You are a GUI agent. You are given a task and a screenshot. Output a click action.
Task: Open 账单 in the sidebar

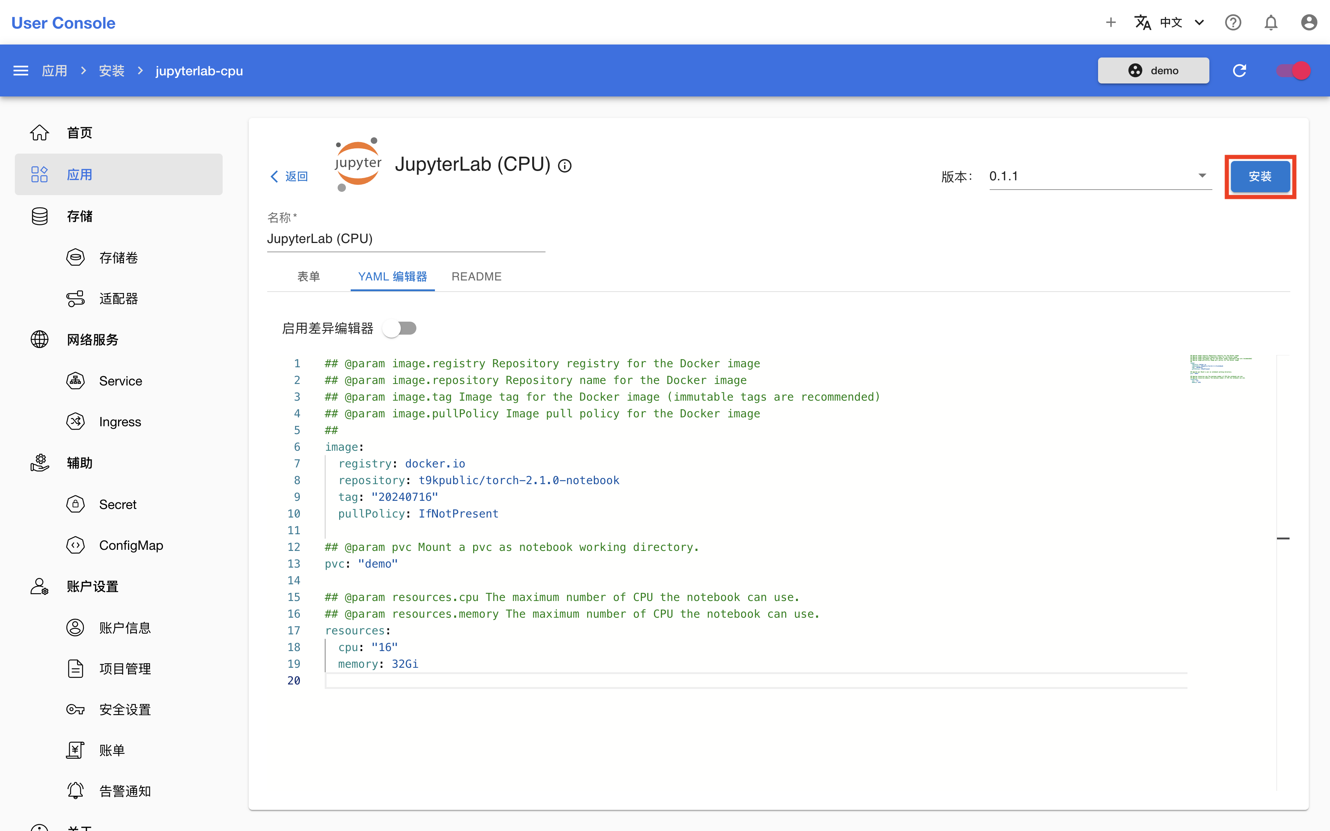pyautogui.click(x=119, y=751)
